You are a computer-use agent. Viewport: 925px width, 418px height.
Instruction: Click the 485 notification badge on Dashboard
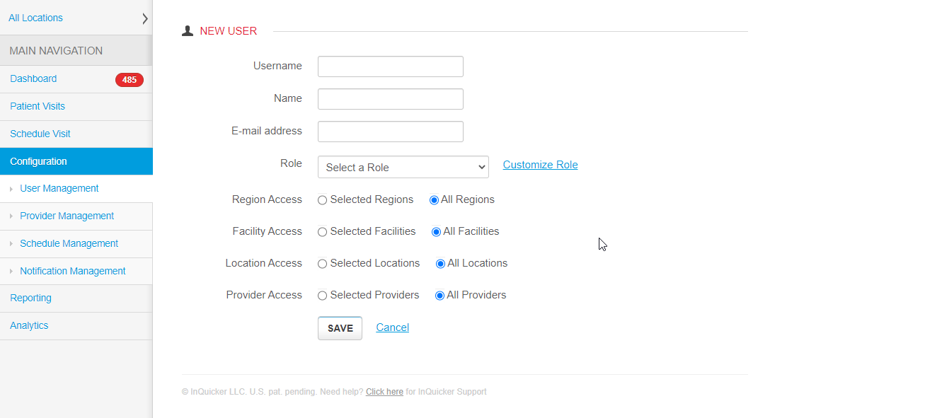pos(129,79)
